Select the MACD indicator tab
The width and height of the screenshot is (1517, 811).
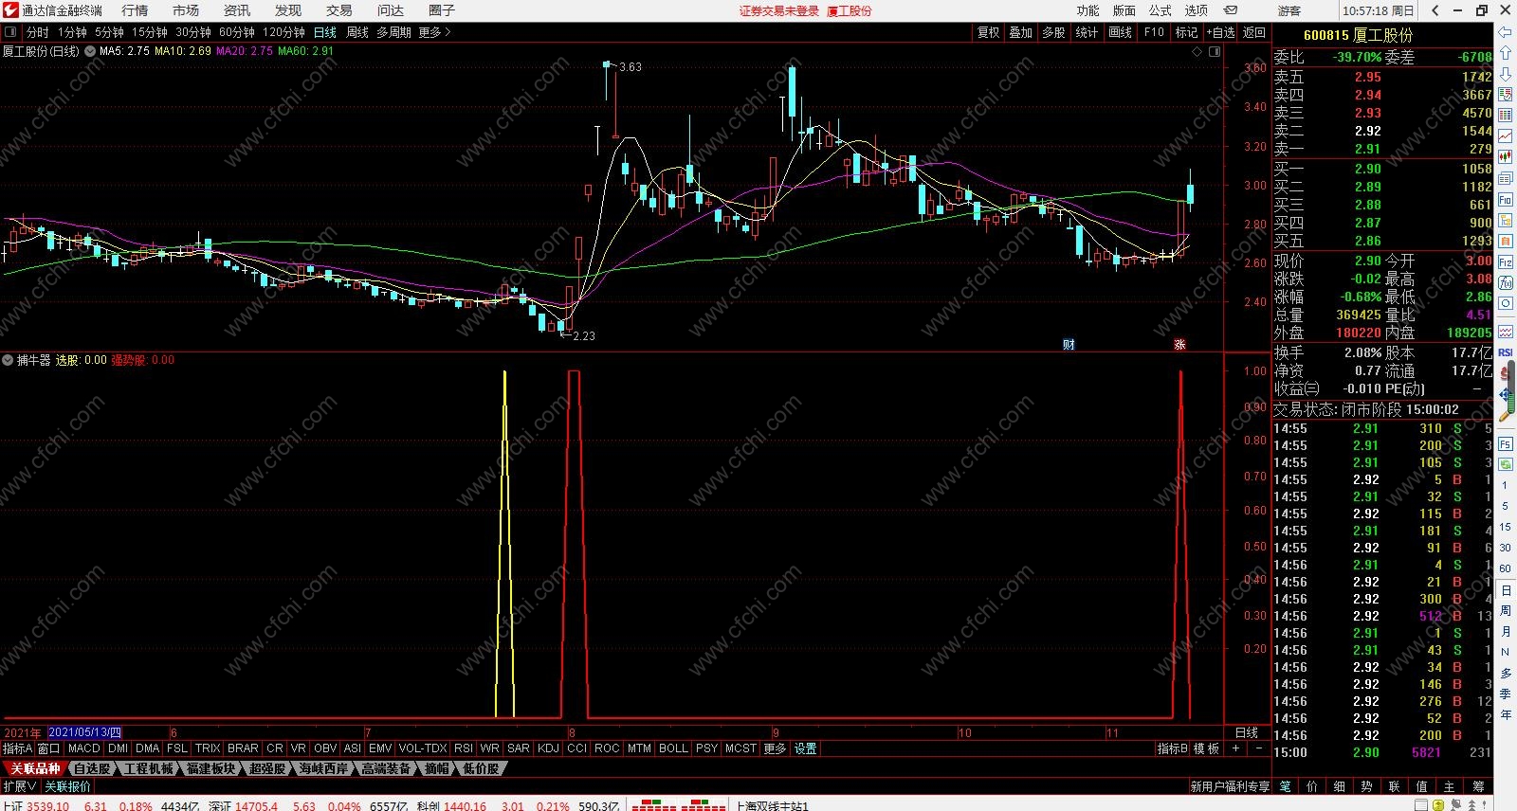(x=83, y=748)
